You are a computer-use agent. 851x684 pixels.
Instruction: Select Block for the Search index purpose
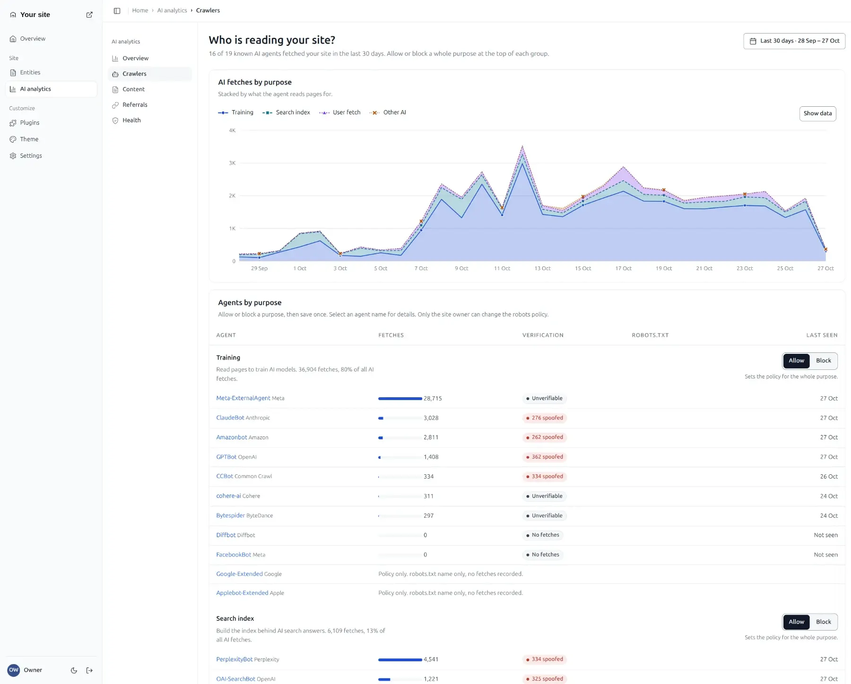click(x=823, y=622)
